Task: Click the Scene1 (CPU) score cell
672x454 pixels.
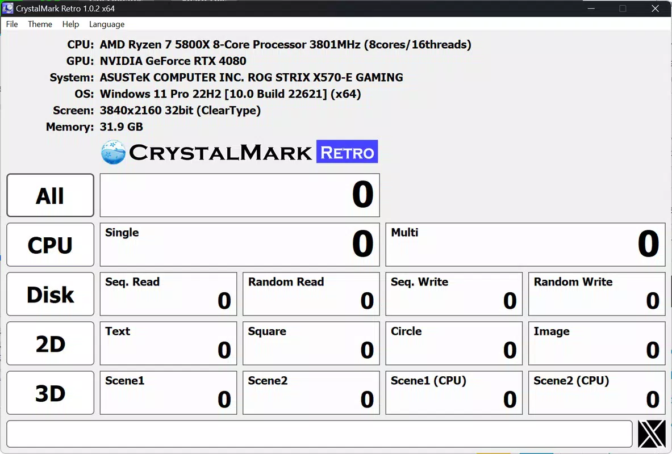Action: click(x=454, y=393)
